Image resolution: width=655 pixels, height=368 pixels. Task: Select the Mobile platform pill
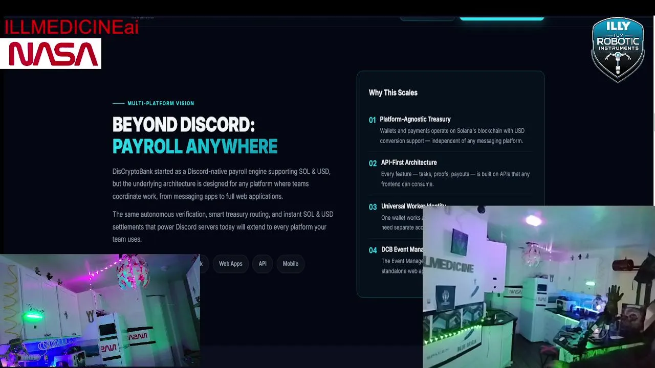[x=290, y=264]
